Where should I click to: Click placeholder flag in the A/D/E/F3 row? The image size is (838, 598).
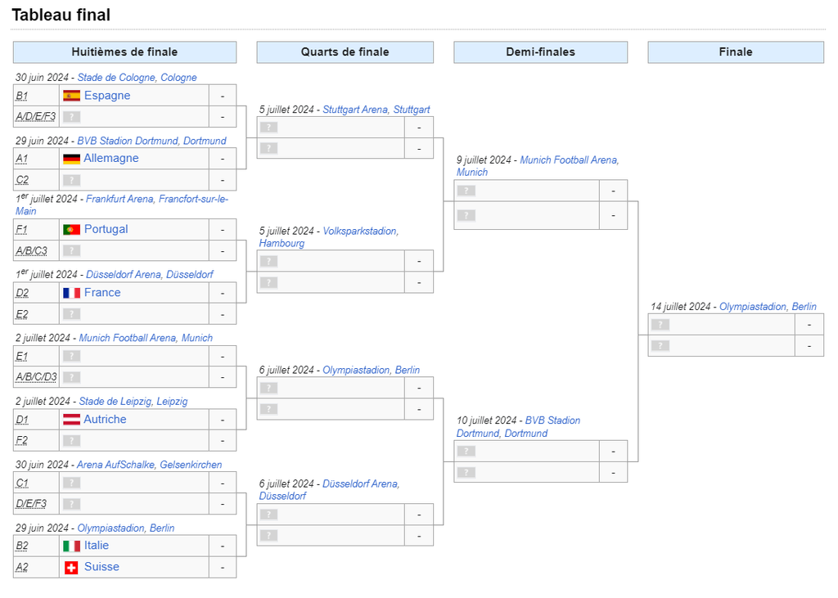(x=72, y=117)
